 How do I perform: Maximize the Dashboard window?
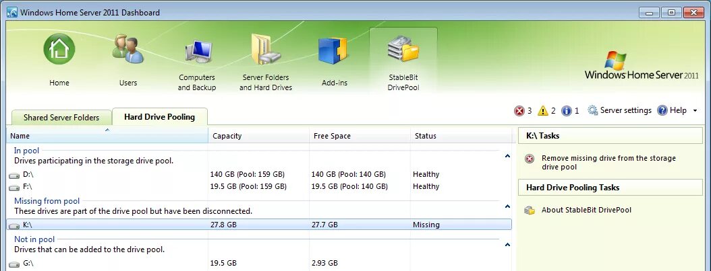[672, 13]
